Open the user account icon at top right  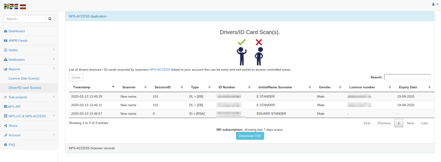click(x=435, y=4)
